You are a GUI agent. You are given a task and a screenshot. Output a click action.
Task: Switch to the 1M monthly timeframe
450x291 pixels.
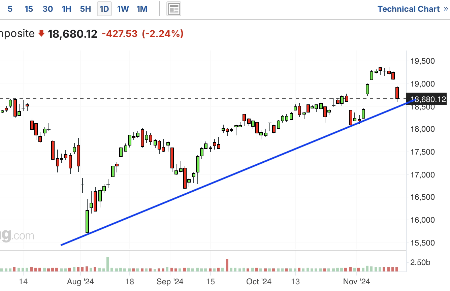coord(142,9)
